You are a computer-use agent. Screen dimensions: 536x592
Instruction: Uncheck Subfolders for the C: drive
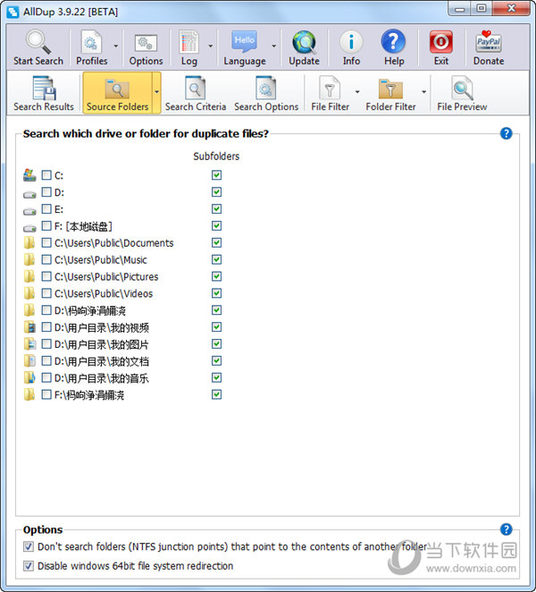(216, 175)
